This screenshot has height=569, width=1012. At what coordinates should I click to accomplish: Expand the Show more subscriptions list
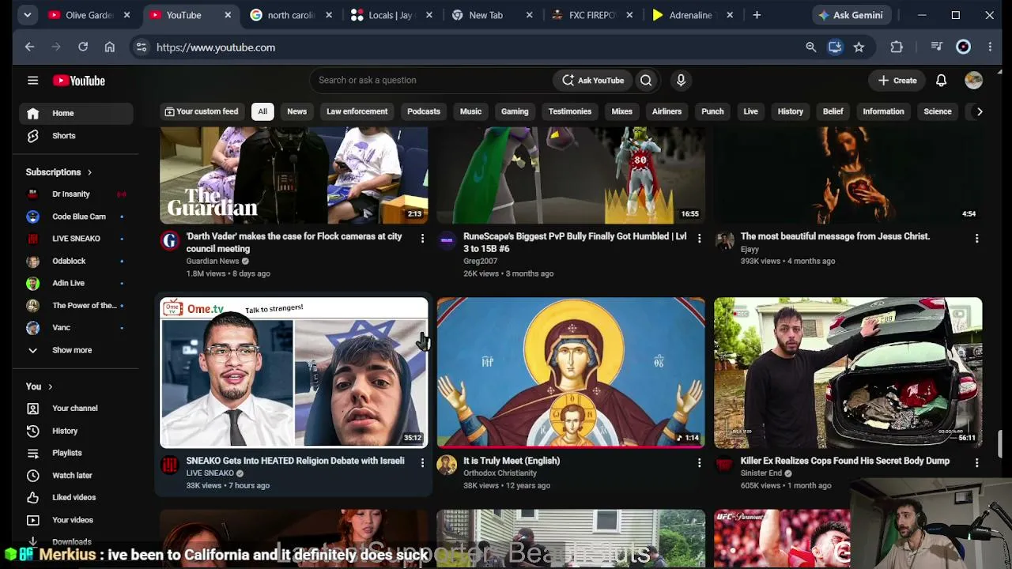tap(76, 350)
